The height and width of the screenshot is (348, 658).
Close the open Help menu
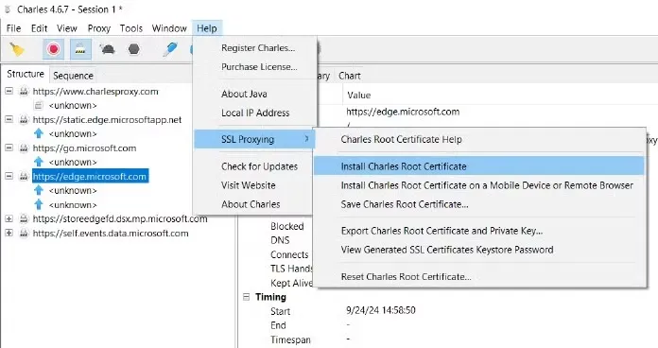(207, 28)
